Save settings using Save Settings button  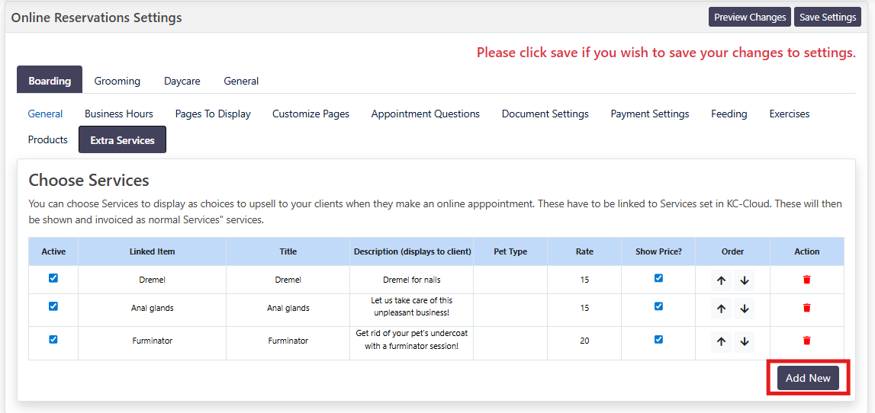point(828,17)
